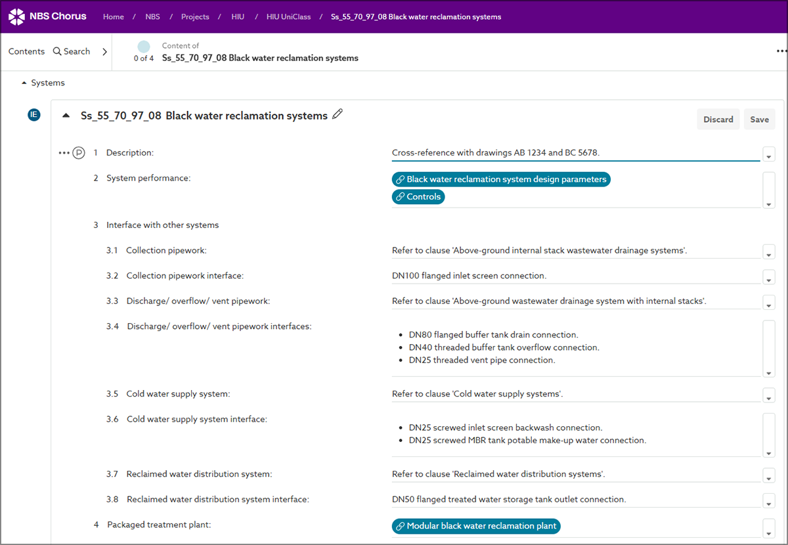Open the Controls linked clause chip
The image size is (788, 545).
[x=418, y=197]
